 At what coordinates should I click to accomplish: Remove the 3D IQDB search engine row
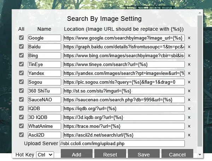click(x=189, y=118)
